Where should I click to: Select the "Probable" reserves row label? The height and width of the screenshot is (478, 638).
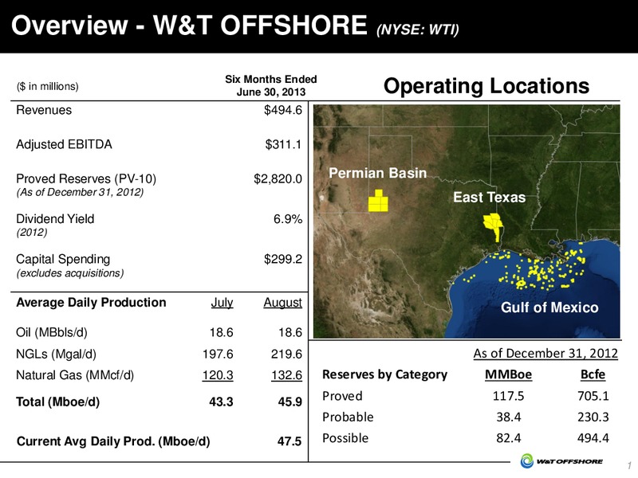click(348, 417)
